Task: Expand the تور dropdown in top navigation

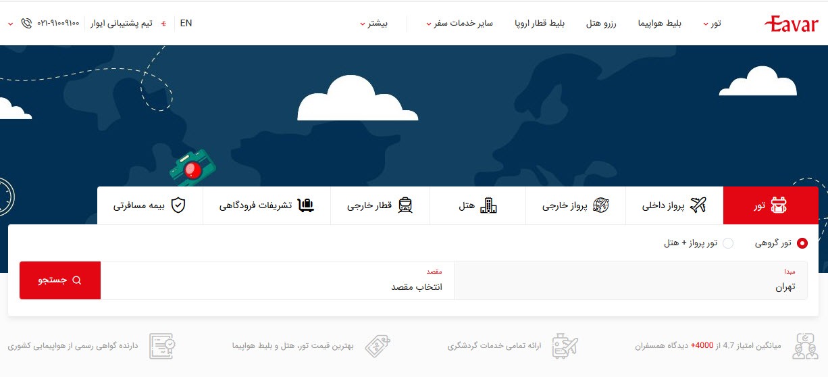Action: pyautogui.click(x=712, y=24)
